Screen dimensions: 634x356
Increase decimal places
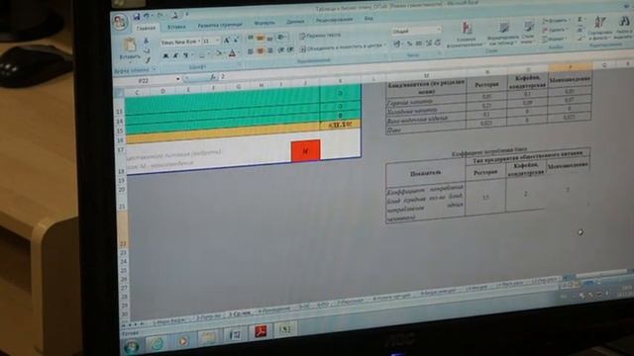(x=429, y=43)
